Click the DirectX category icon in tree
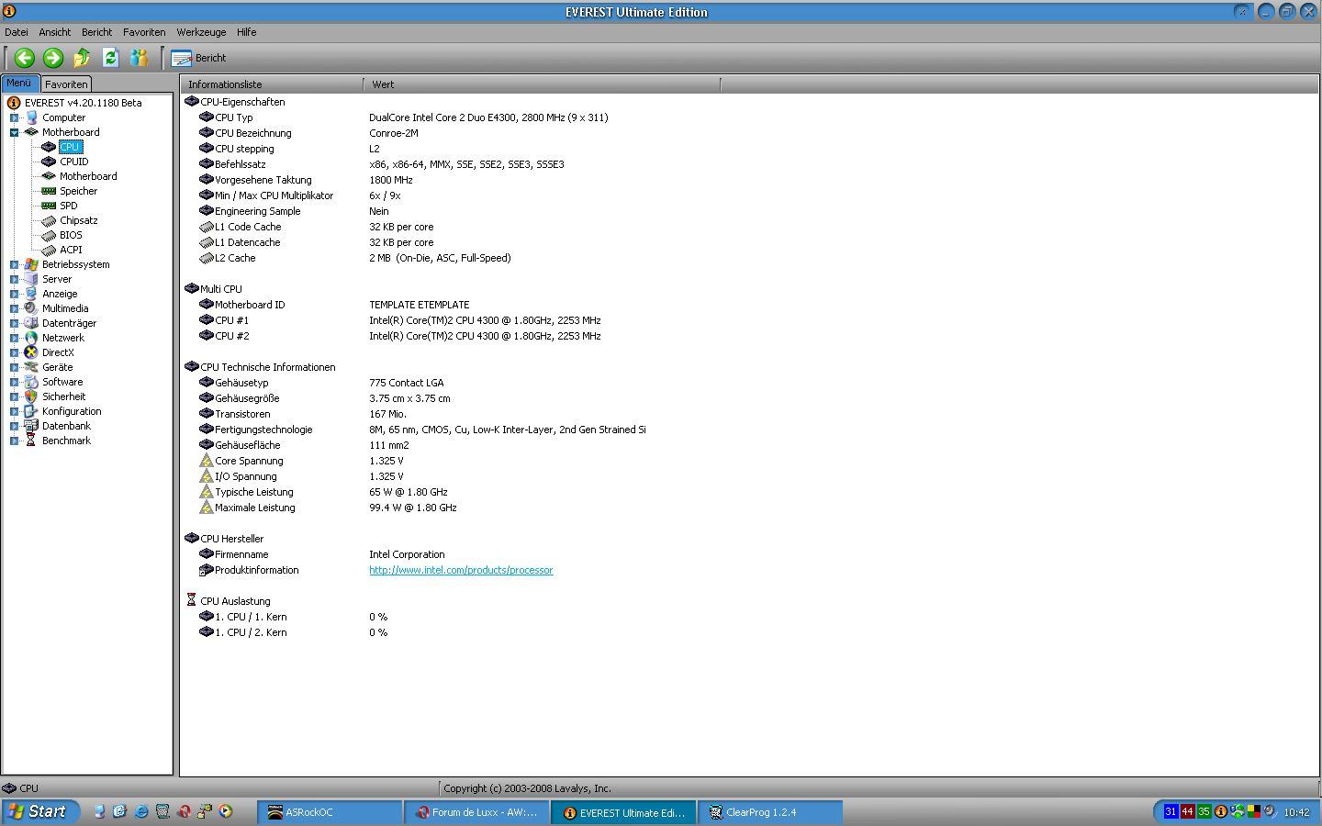 pos(31,352)
